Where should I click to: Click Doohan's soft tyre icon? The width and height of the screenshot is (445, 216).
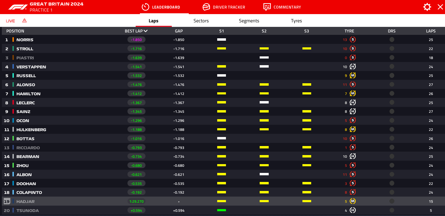point(353,183)
